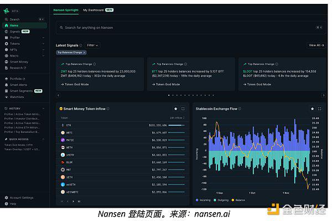Open Profiler / Active ETH Million history entry
Image resolution: width=332 pixels, height=221 pixels.
click(x=22, y=127)
